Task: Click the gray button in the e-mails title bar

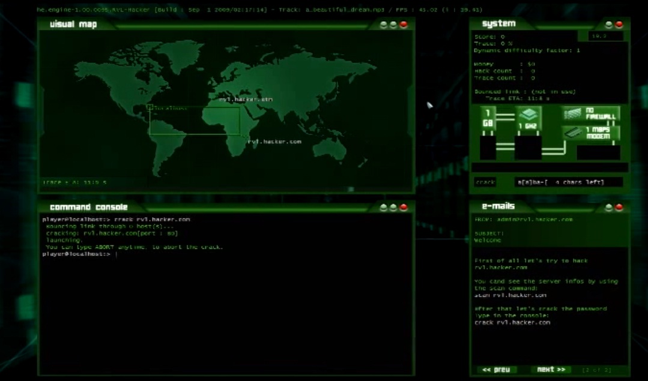Action: (609, 207)
